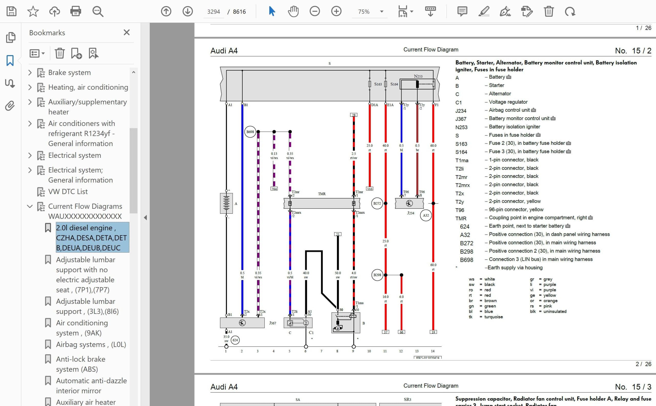Open the 75% zoom level dropdown
The image size is (656, 406).
[382, 12]
